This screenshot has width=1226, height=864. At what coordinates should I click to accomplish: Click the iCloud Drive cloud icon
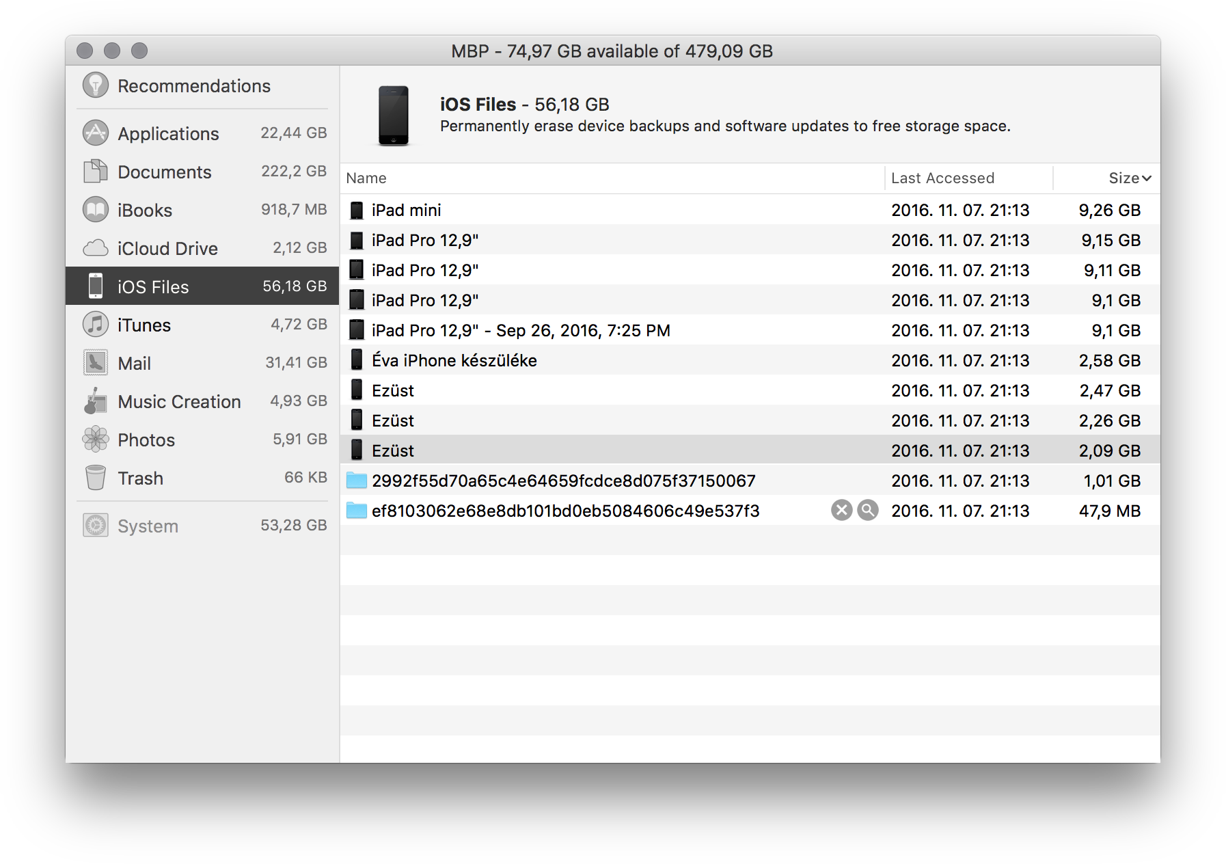pos(96,247)
